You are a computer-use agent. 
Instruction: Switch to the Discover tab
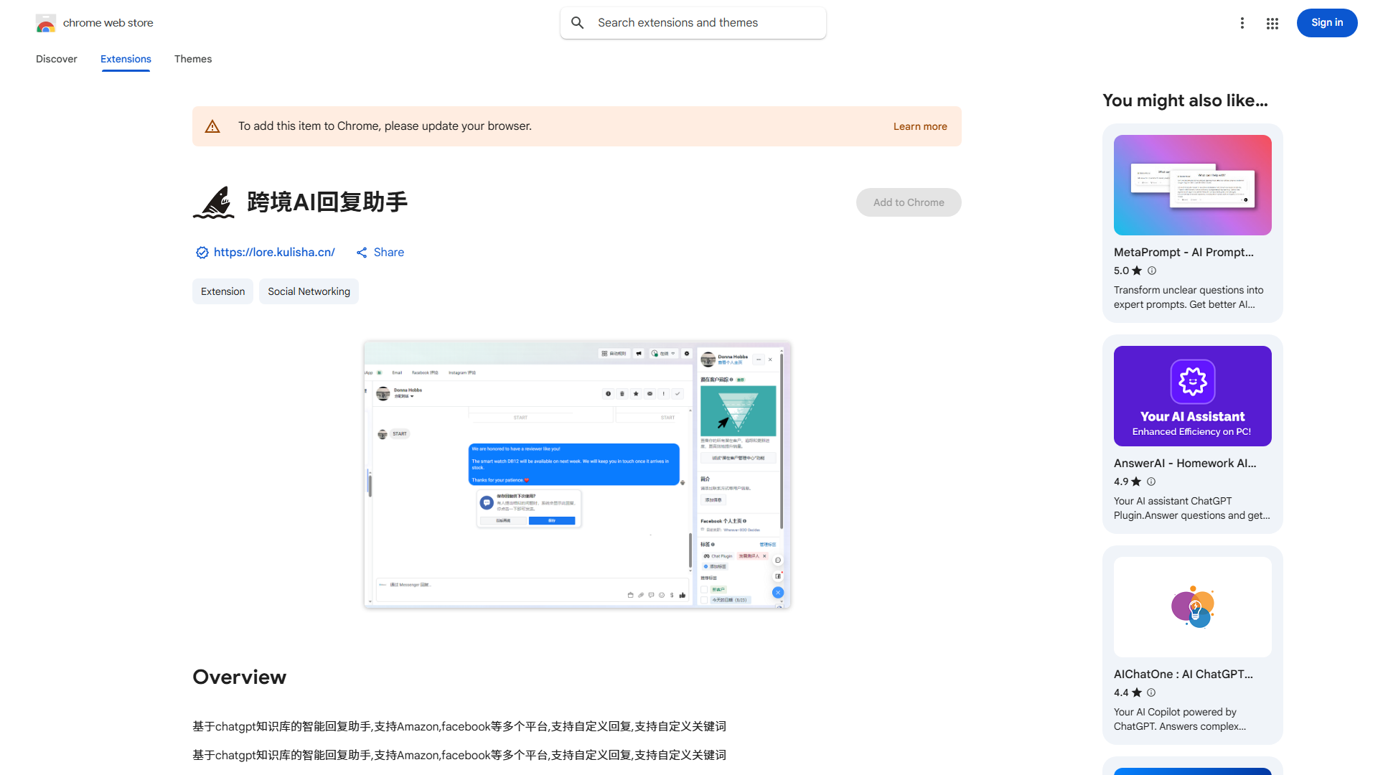coord(56,59)
